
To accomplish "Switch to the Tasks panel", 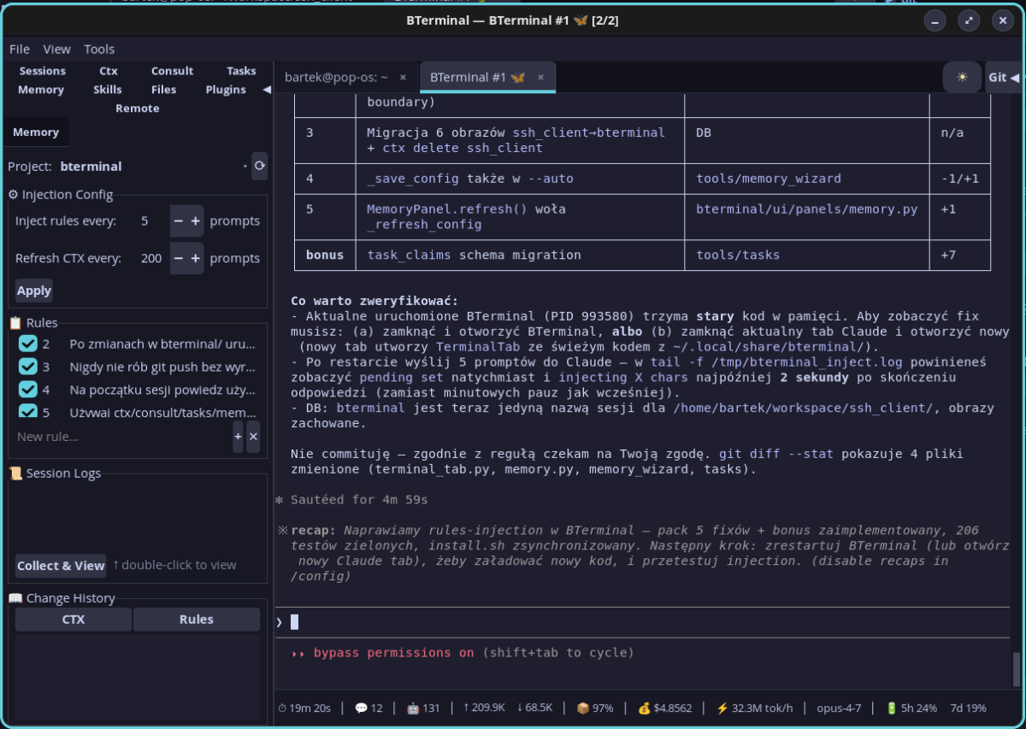I will 241,71.
